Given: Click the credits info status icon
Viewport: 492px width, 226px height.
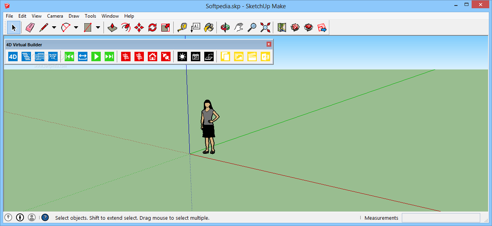Looking at the screenshot, I should point(20,217).
